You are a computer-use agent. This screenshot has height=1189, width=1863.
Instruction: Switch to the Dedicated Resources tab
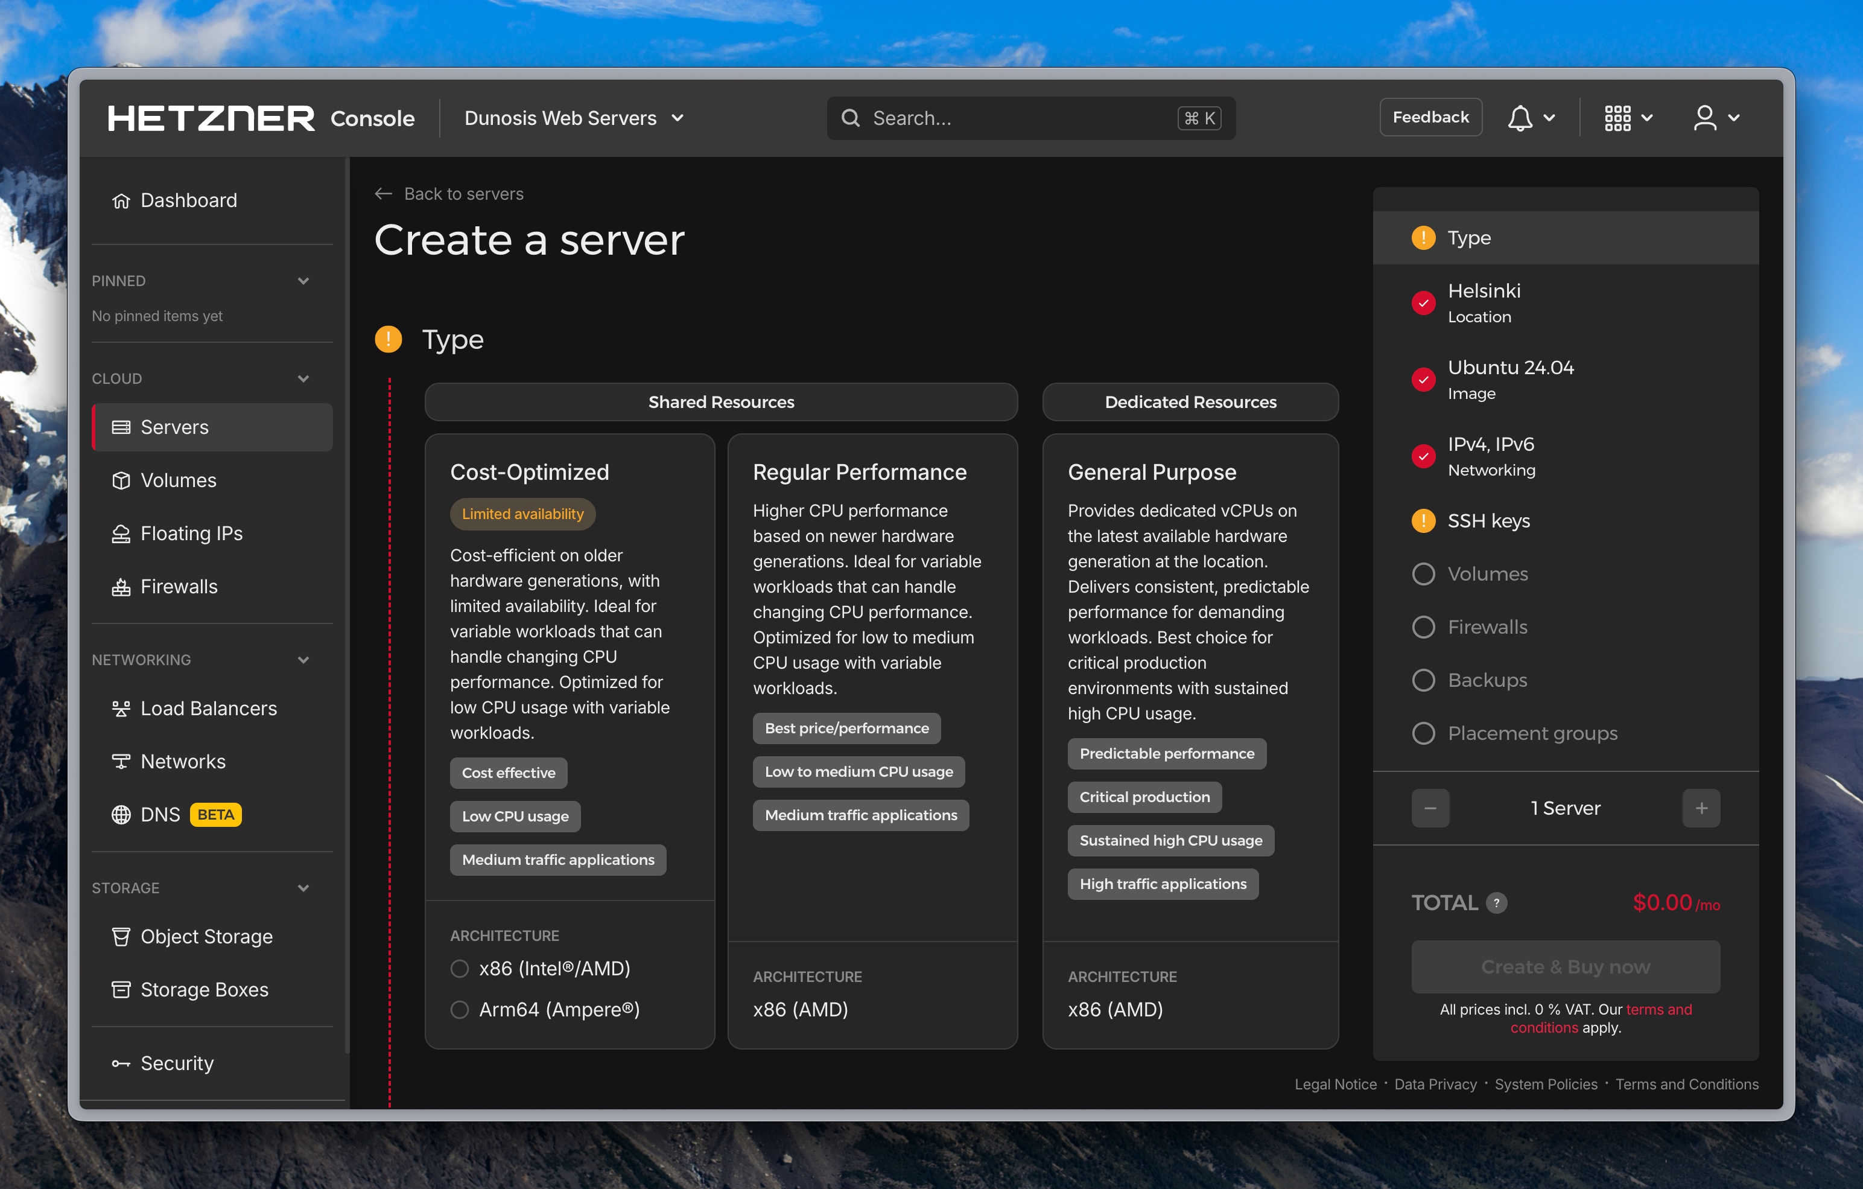tap(1190, 402)
